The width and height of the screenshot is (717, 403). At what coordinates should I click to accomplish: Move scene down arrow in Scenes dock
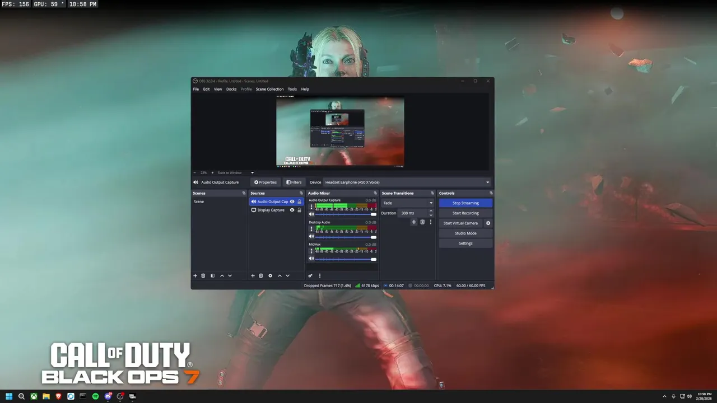[230, 275]
